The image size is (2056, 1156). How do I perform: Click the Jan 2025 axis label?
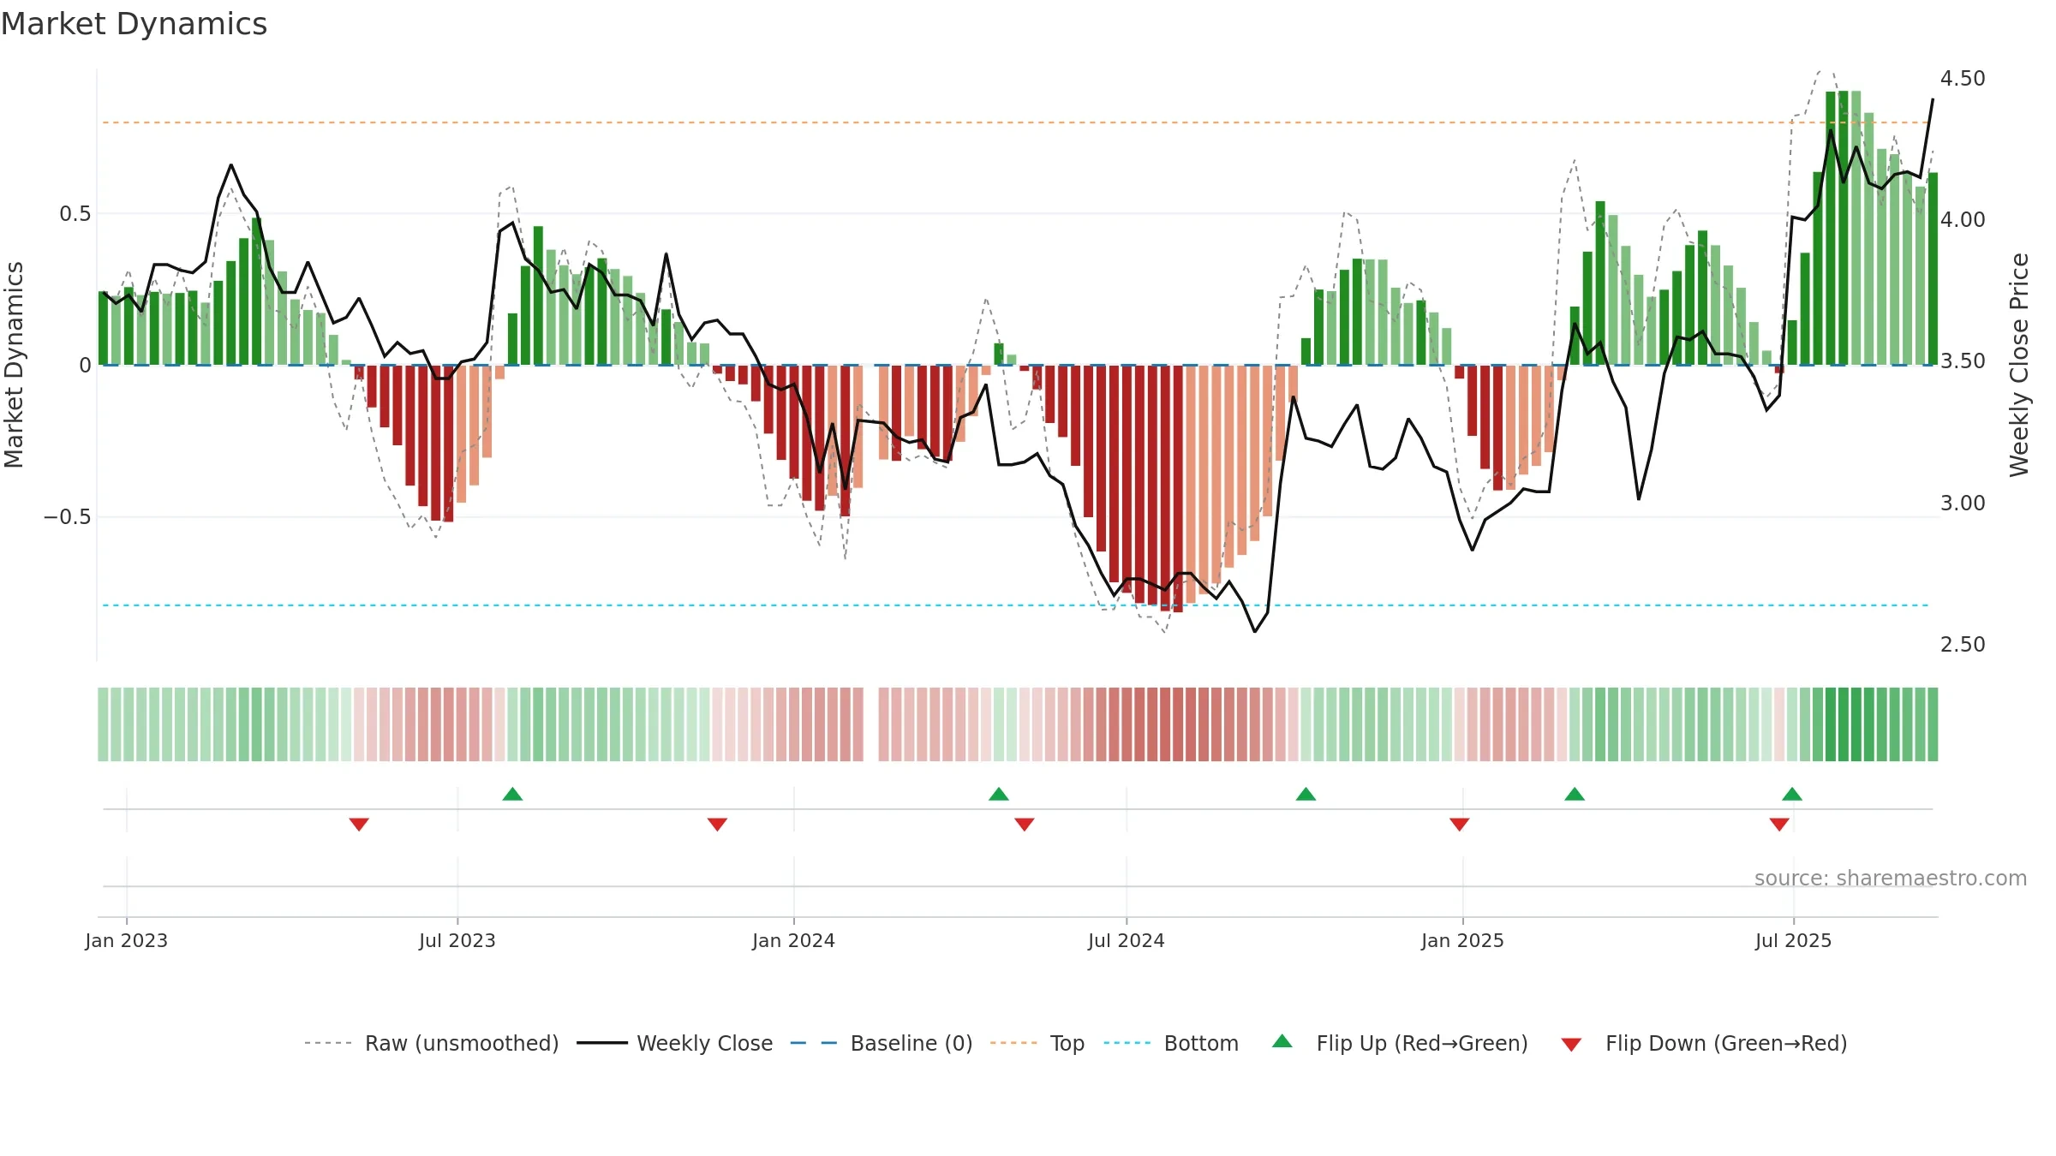(x=1462, y=940)
